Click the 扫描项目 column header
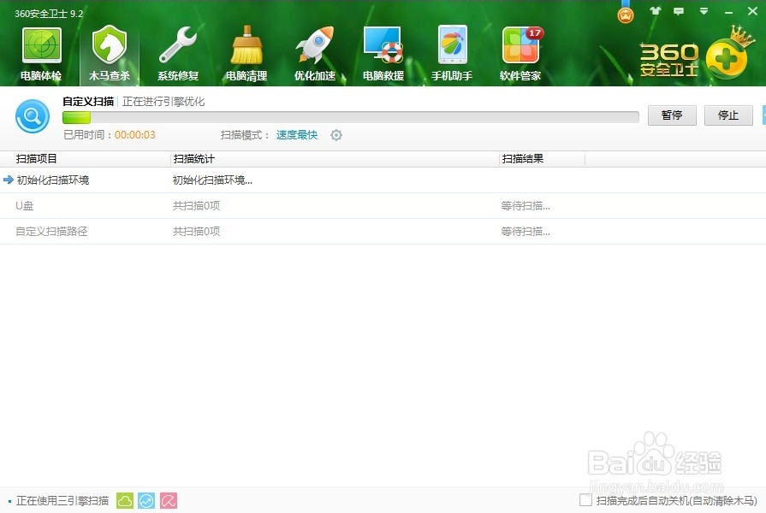This screenshot has width=766, height=513. click(37, 159)
